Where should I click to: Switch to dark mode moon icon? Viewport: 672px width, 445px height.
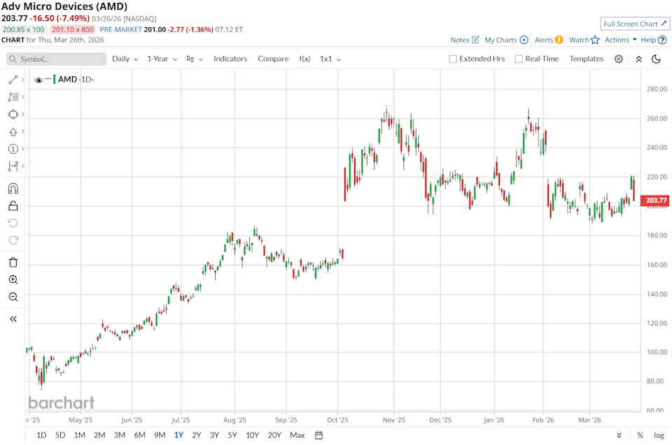pyautogui.click(x=656, y=59)
